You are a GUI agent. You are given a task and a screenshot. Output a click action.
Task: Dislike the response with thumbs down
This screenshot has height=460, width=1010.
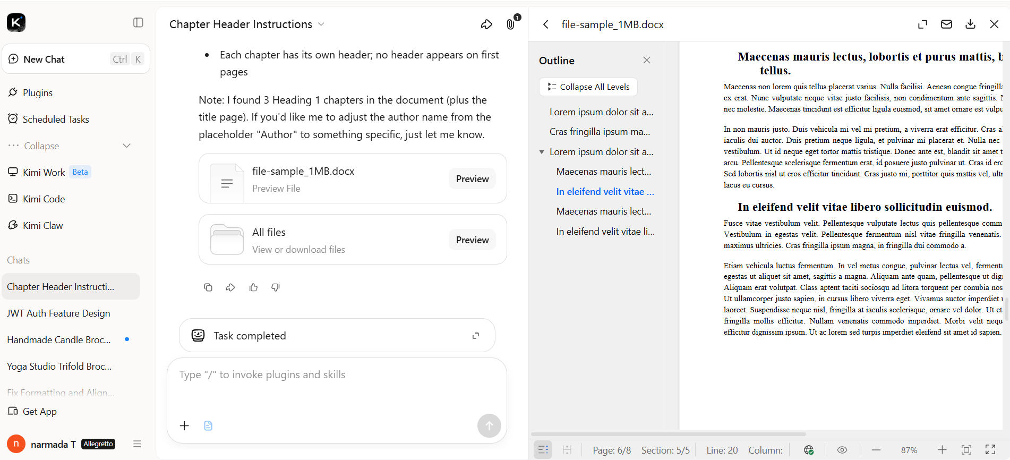pyautogui.click(x=276, y=287)
